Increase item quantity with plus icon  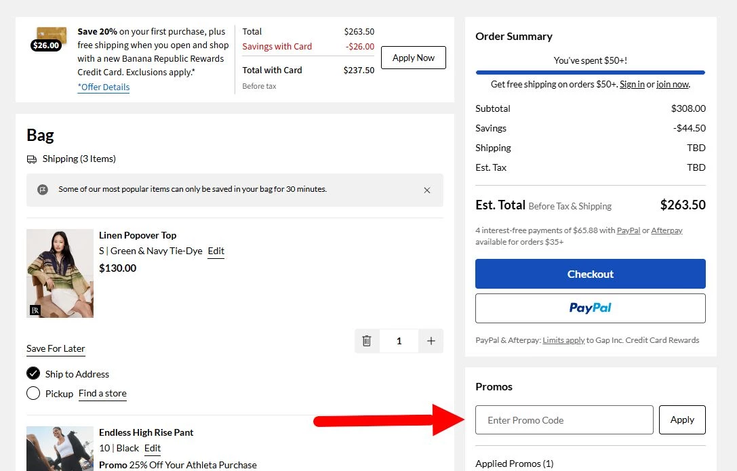pyautogui.click(x=431, y=341)
